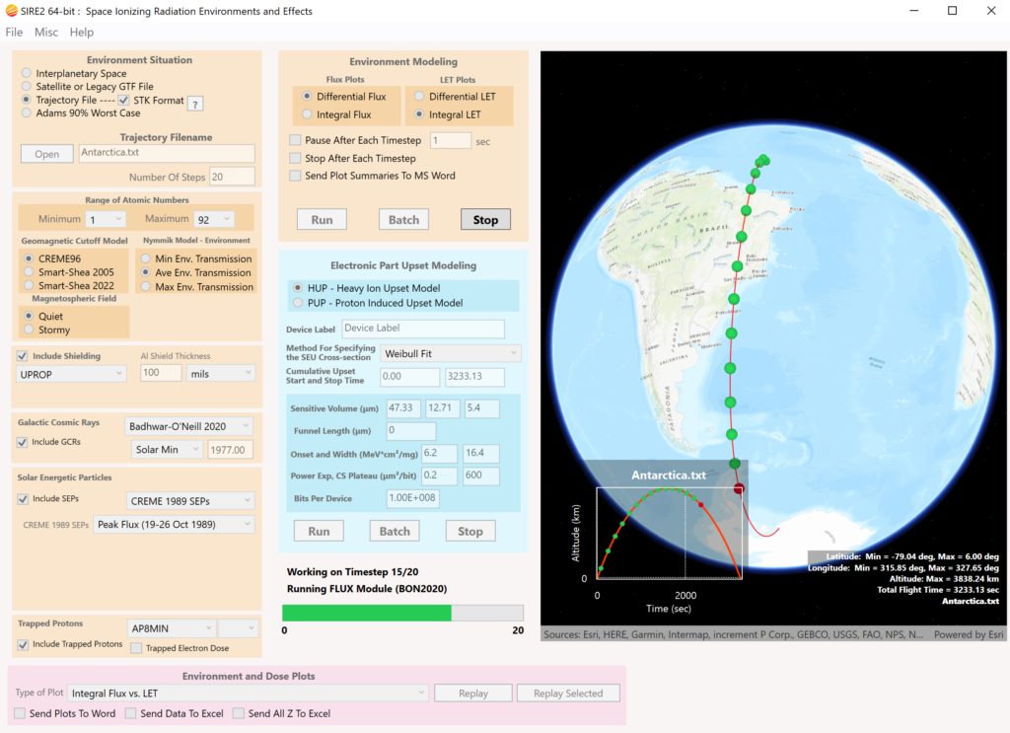
Task: Click Batch in Electronic Part Upset Modeling
Action: coord(395,532)
